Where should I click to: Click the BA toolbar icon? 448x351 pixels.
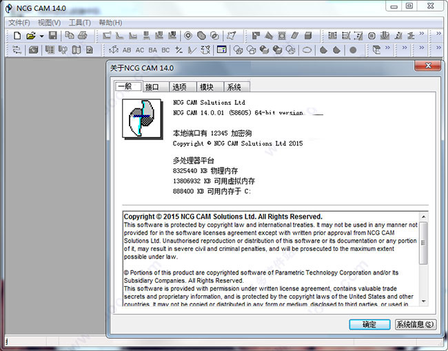tap(152, 50)
